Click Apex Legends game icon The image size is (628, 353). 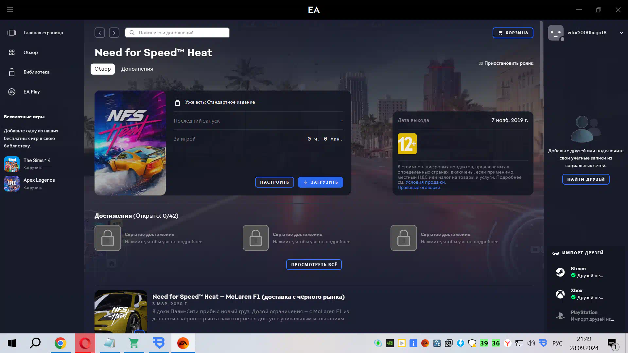[12, 184]
